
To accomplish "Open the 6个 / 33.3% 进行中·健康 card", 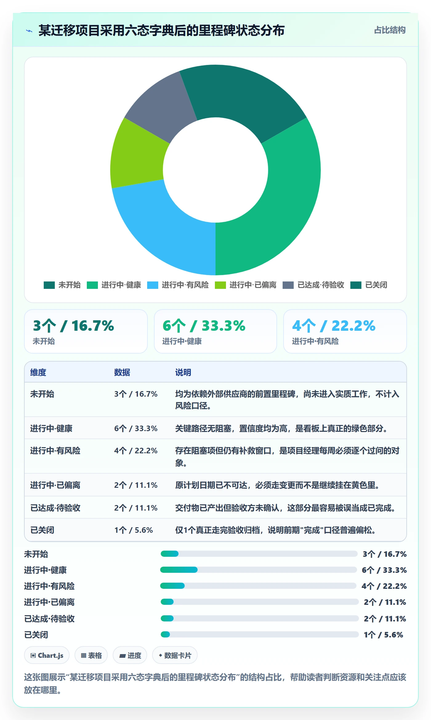I will pyautogui.click(x=216, y=331).
